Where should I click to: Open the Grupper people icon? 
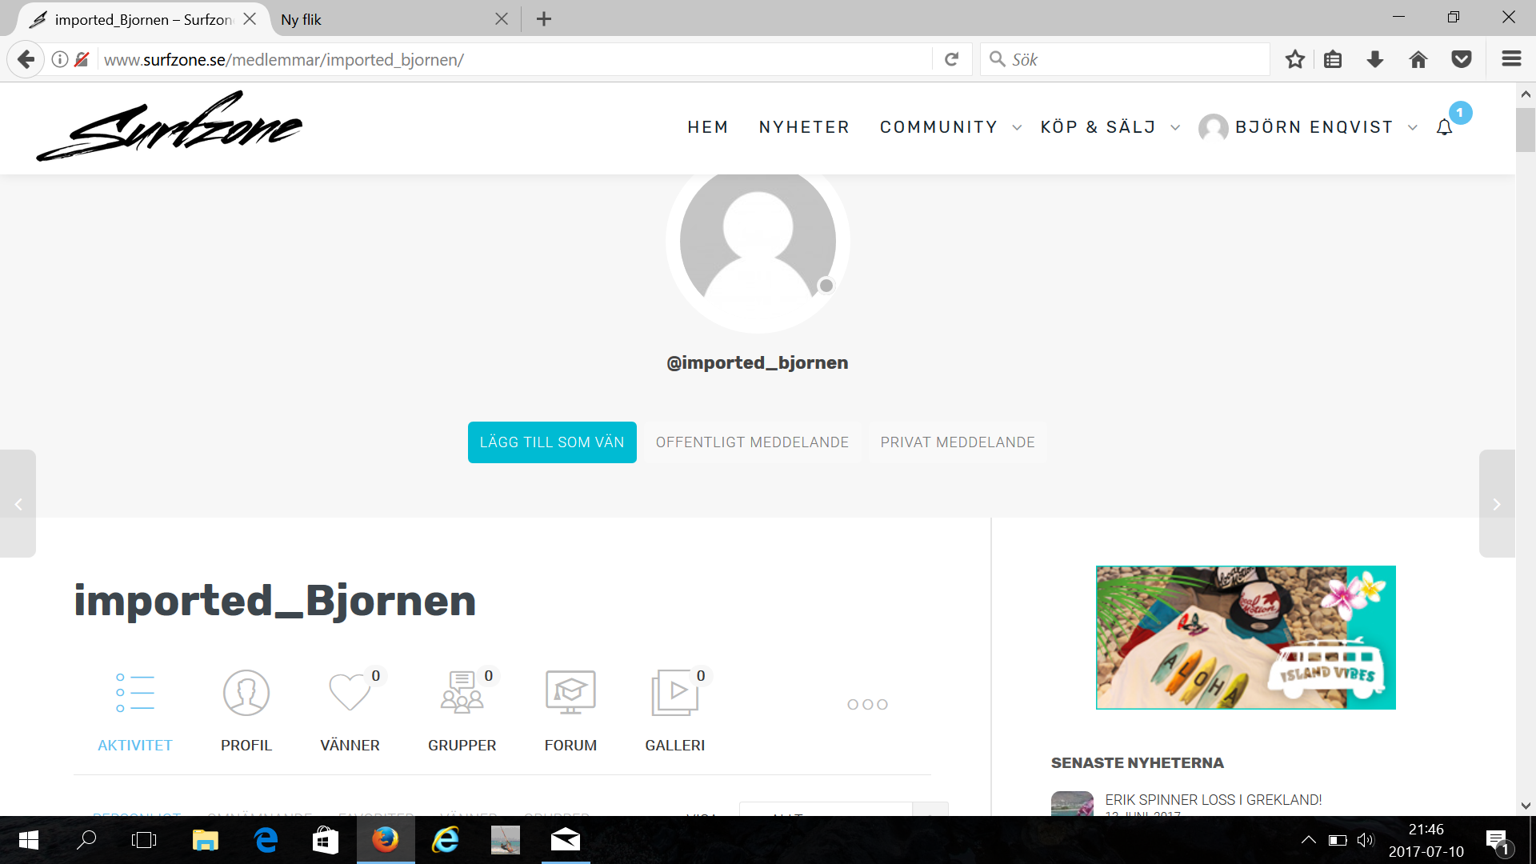[462, 692]
